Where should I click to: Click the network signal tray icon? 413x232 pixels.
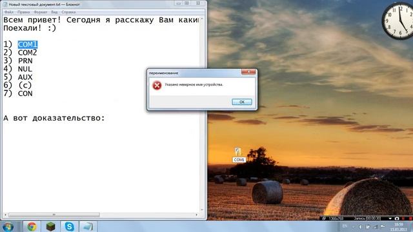coord(375,226)
